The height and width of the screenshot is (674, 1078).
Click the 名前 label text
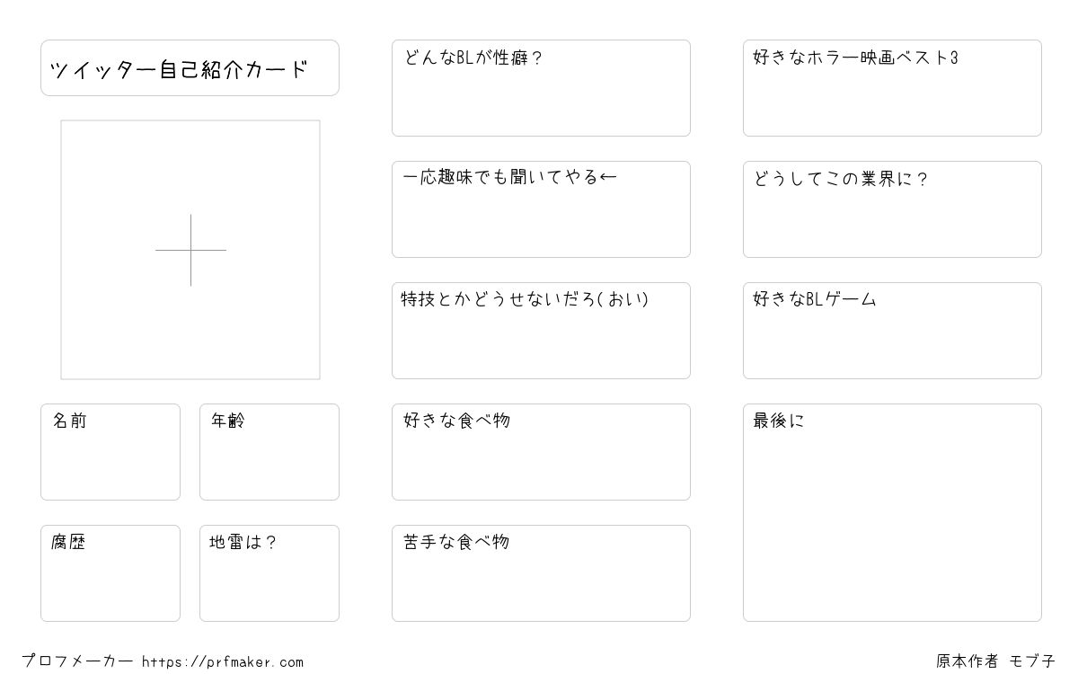click(x=69, y=421)
